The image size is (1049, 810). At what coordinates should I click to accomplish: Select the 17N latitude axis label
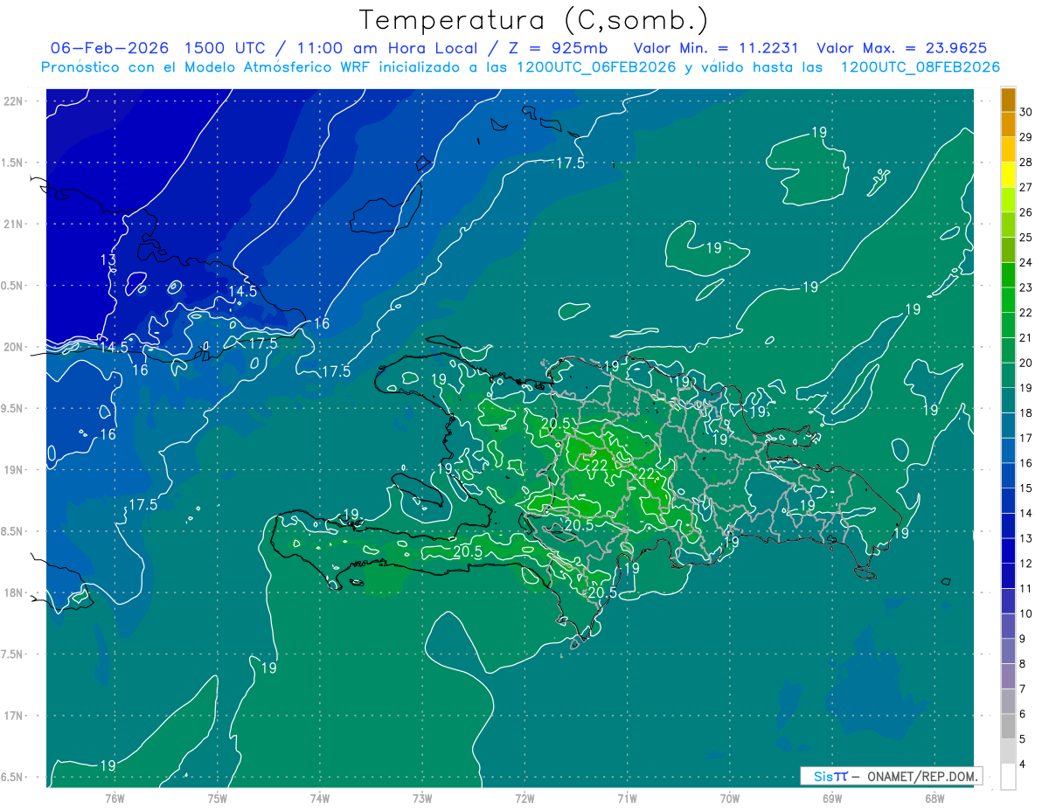tap(13, 716)
